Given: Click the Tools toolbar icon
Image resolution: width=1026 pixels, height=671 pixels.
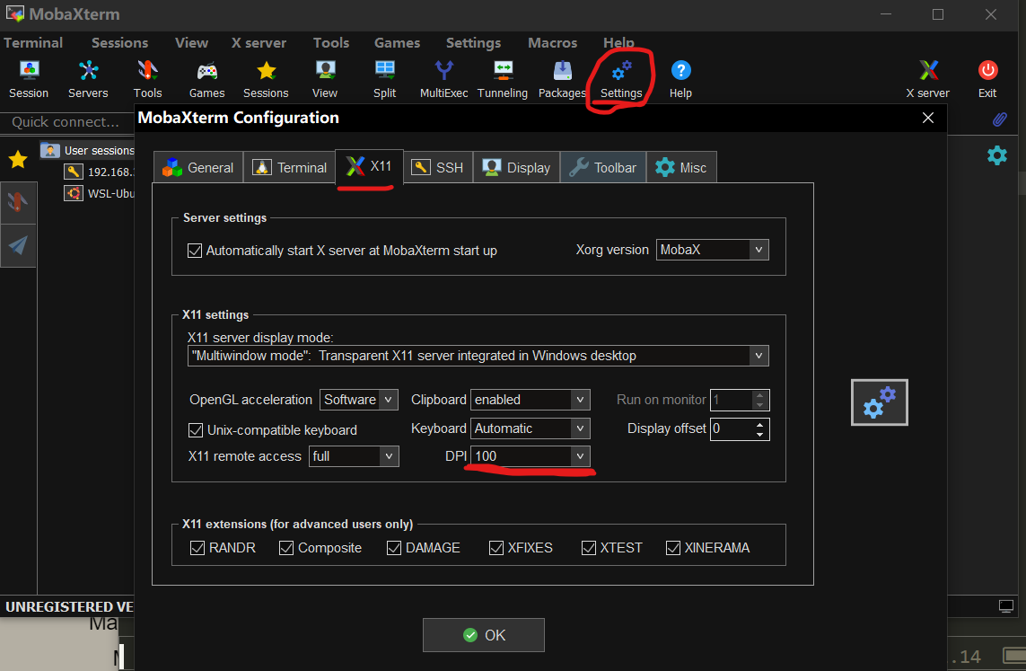Looking at the screenshot, I should (x=148, y=79).
